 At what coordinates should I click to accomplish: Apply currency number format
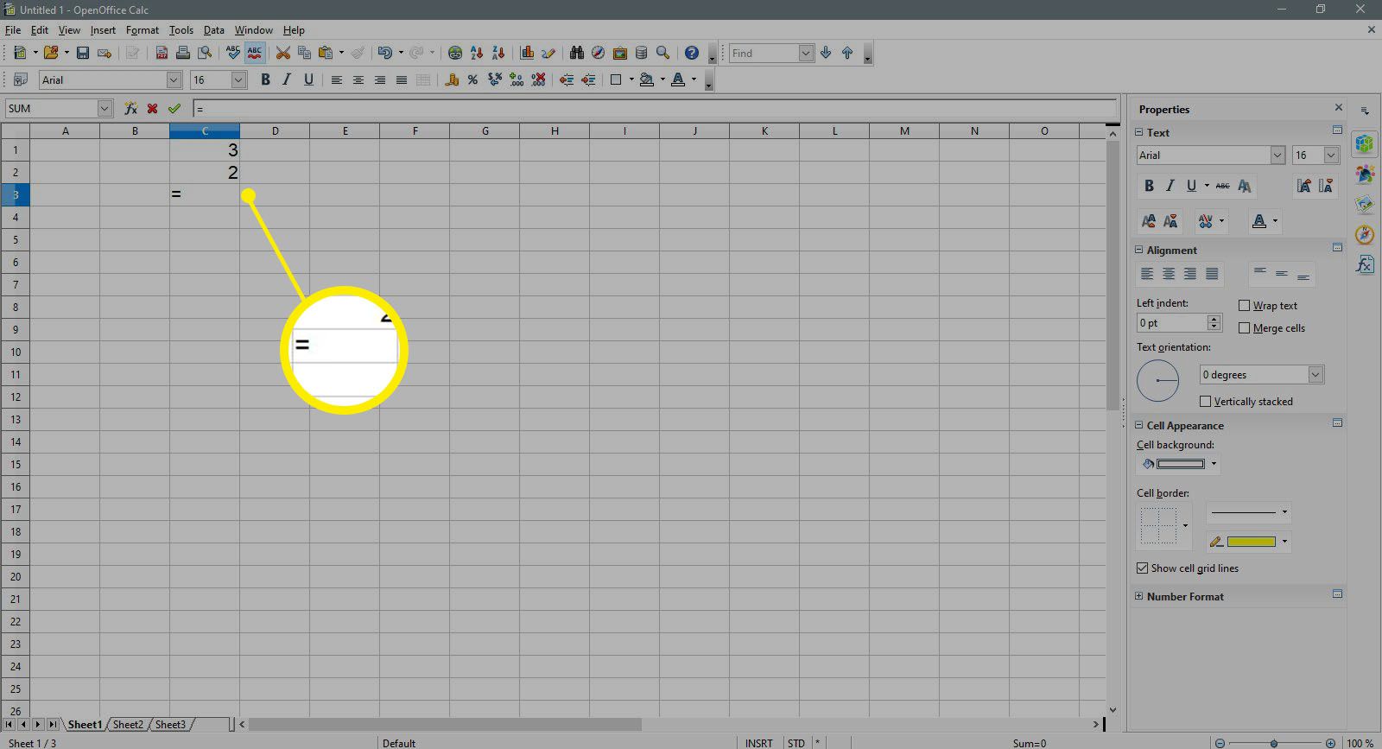pyautogui.click(x=452, y=79)
